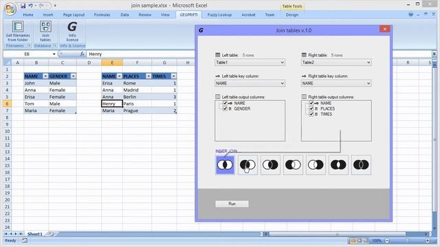Expand the formula bar
This screenshot has height=247, width=440.
(434, 54)
